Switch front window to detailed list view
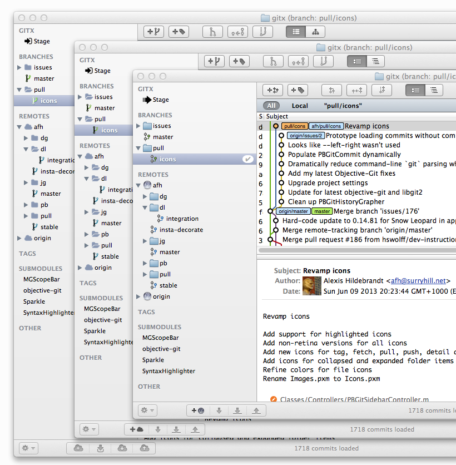456x465 pixels. (x=415, y=90)
